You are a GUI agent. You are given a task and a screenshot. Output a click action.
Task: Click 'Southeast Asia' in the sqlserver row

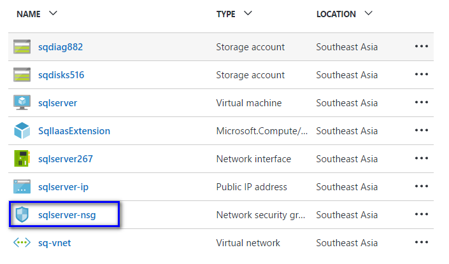coord(347,103)
